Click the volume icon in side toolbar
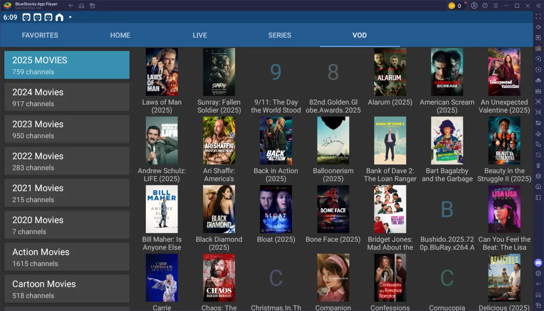This screenshot has height=311, width=544. tap(538, 27)
